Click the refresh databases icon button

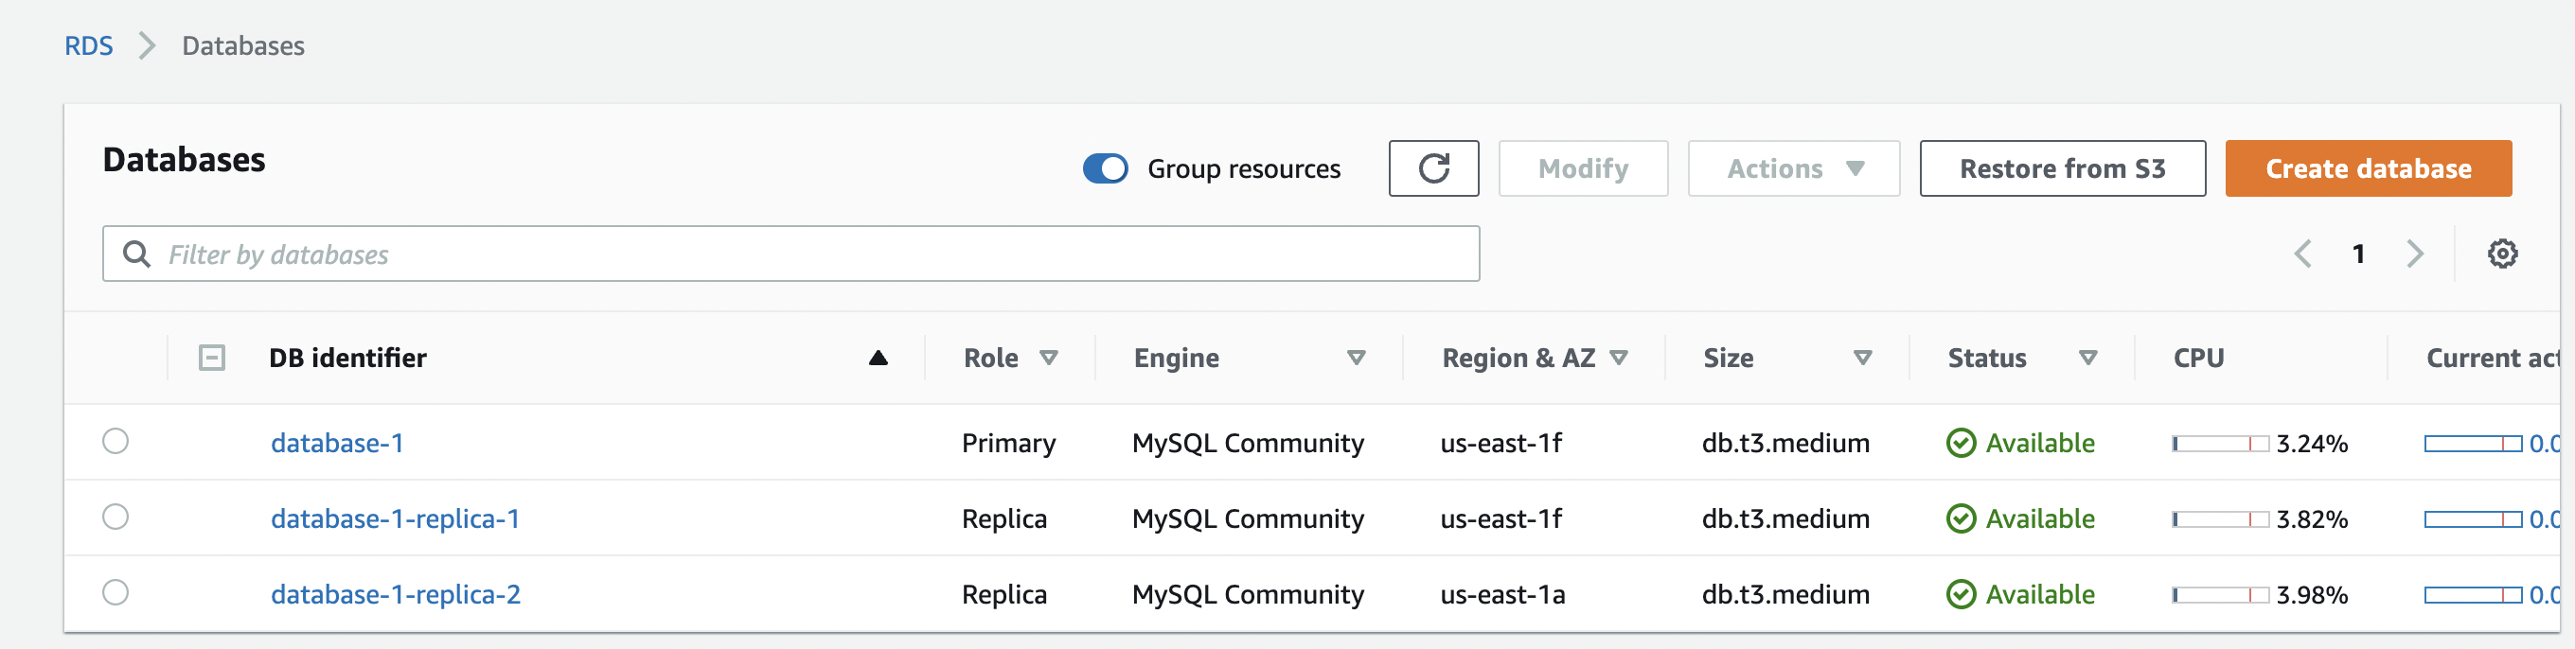(1432, 168)
